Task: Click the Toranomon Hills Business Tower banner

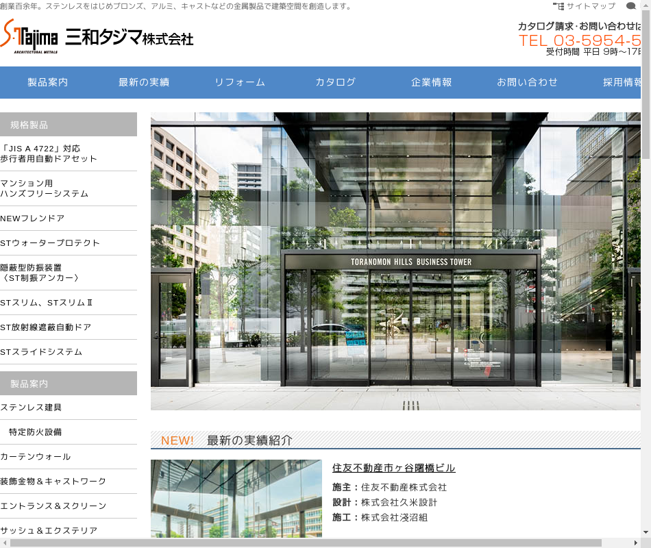Action: (x=395, y=261)
